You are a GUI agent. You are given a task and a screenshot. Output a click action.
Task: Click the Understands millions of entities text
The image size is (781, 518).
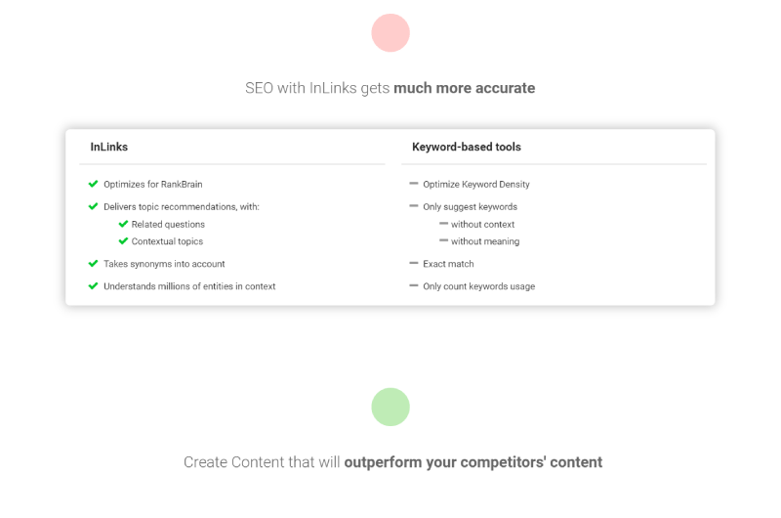tap(189, 286)
